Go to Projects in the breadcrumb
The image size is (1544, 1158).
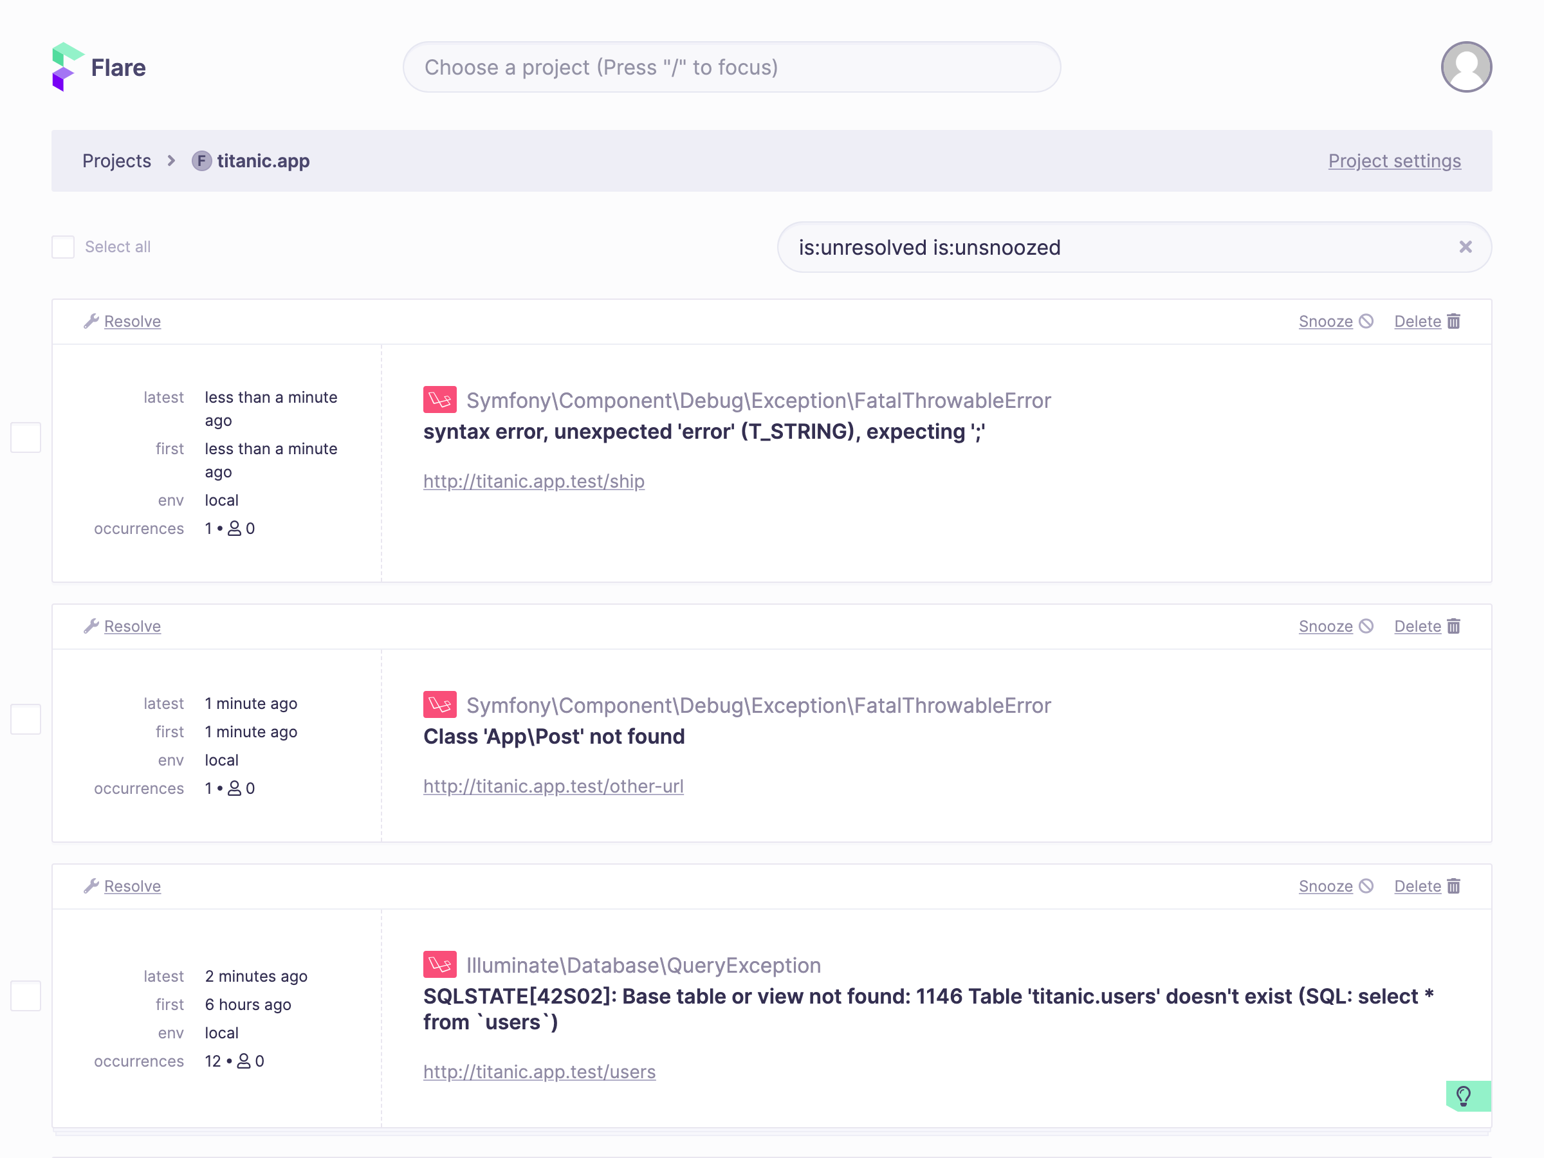coord(116,161)
